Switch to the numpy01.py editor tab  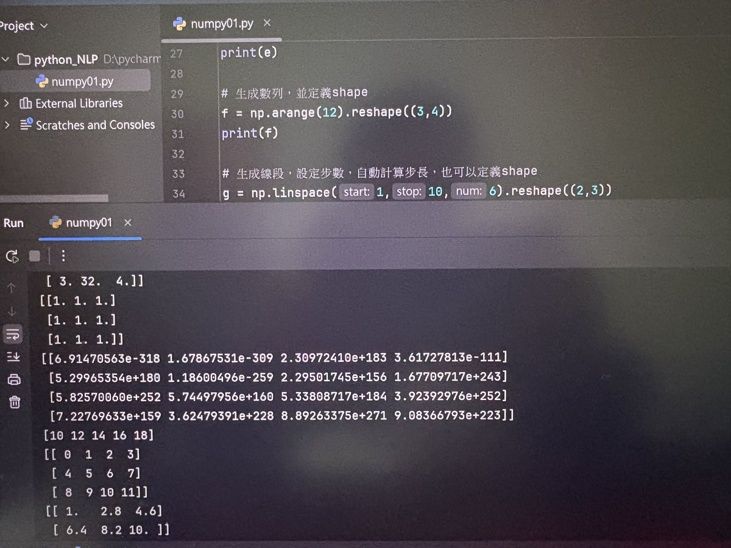pos(222,22)
